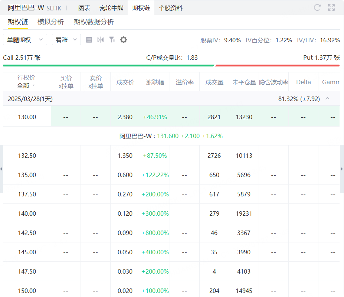Select the 135.00 strike row

[x=171, y=175]
